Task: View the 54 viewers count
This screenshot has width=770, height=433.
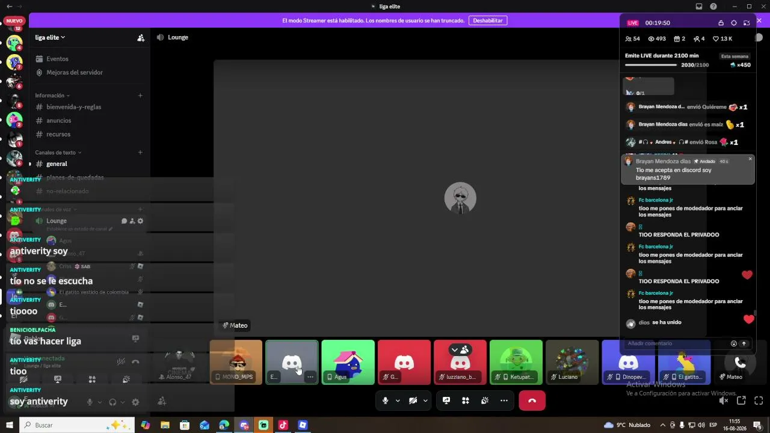Action: click(633, 39)
